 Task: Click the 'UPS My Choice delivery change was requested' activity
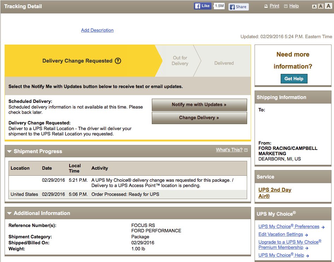click(x=162, y=183)
